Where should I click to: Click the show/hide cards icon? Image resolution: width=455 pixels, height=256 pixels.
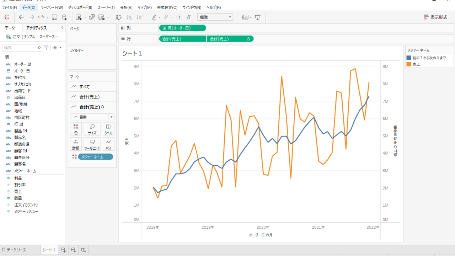tap(245, 17)
